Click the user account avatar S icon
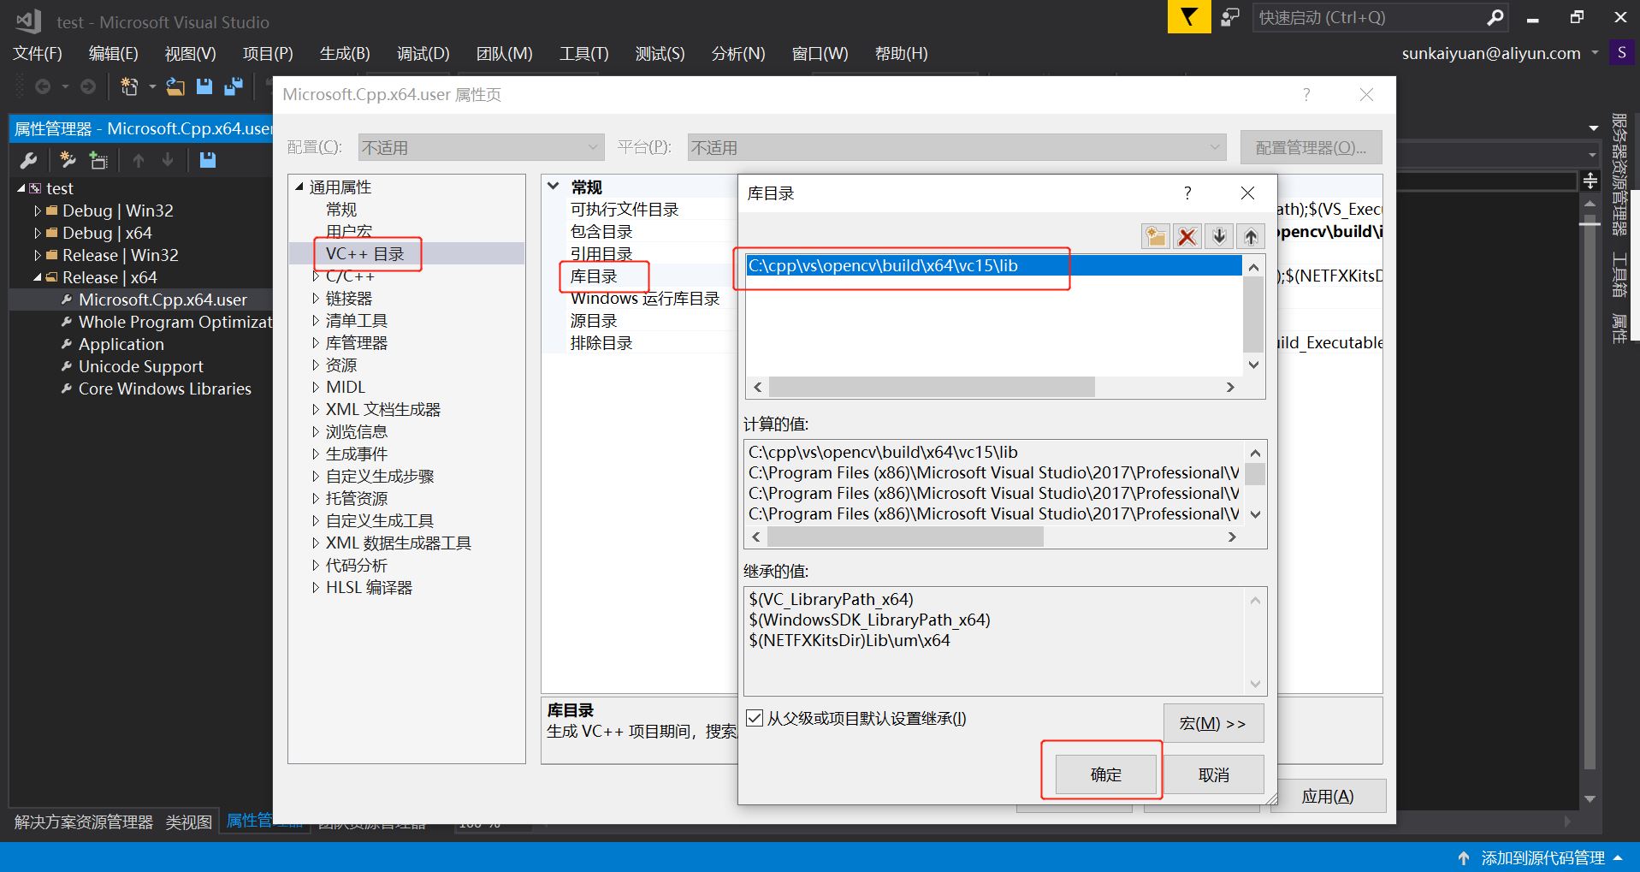The image size is (1640, 872). (x=1621, y=53)
